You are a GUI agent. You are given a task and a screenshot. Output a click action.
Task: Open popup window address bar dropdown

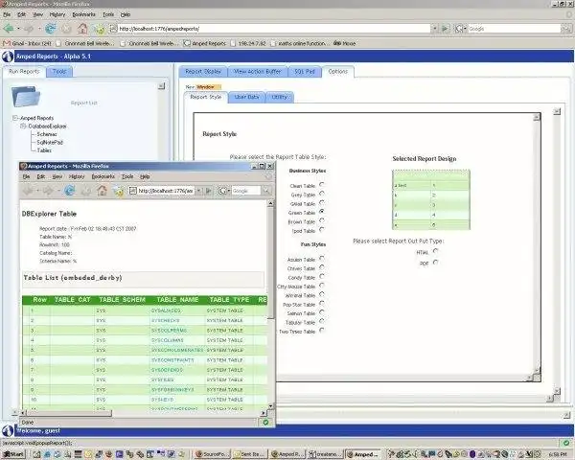(198, 191)
